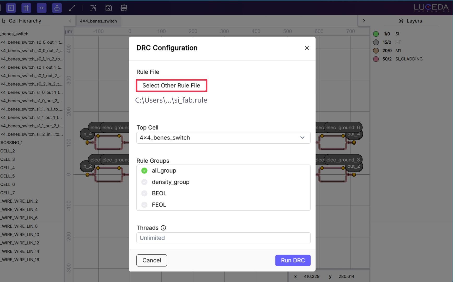
Task: Click the info icon beside Threads
Action: (x=163, y=228)
